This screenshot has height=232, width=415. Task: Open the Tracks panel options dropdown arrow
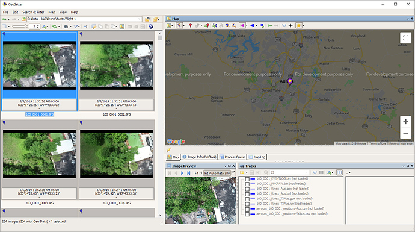404,166
